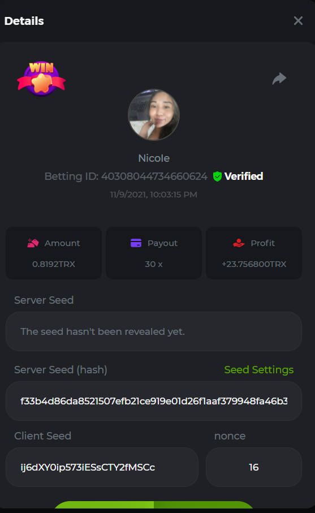Click the Payout 30 x card

[x=154, y=253]
